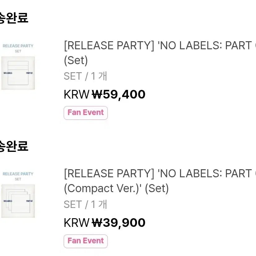Image resolution: width=256 pixels, height=256 pixels.
Task: Select the ₩39,900 price
Action: tap(118, 223)
